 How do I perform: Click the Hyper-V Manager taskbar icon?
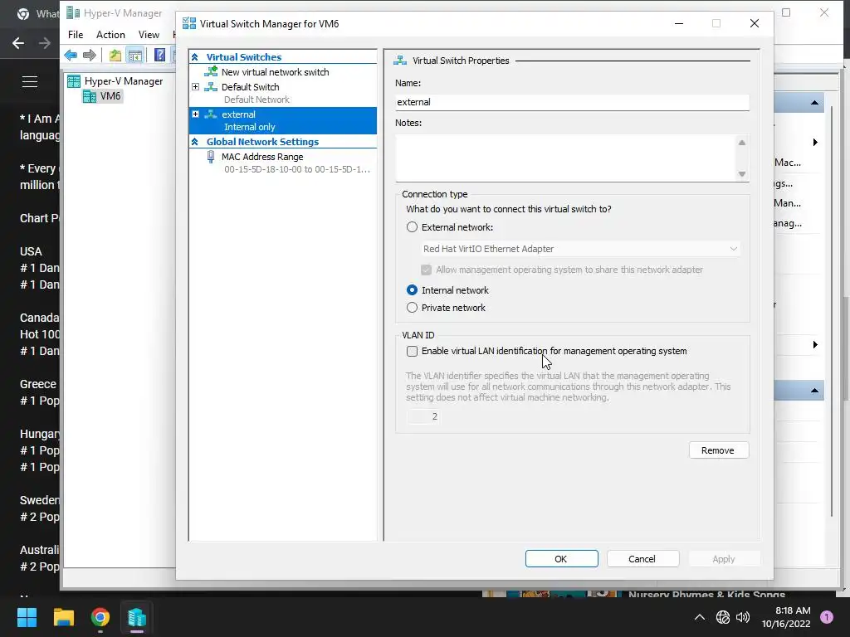click(x=137, y=617)
